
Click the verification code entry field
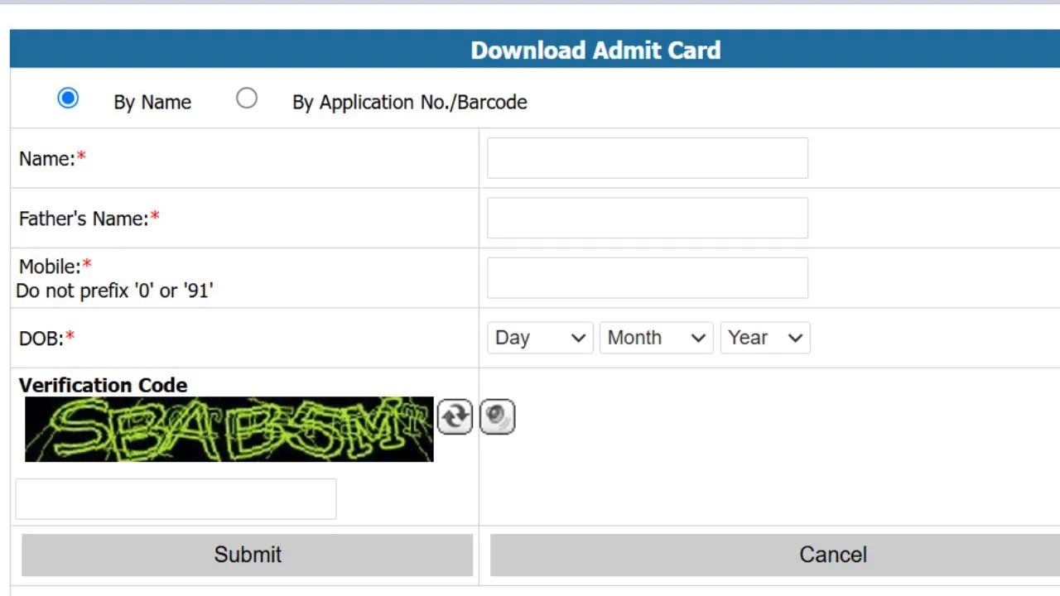coord(176,499)
